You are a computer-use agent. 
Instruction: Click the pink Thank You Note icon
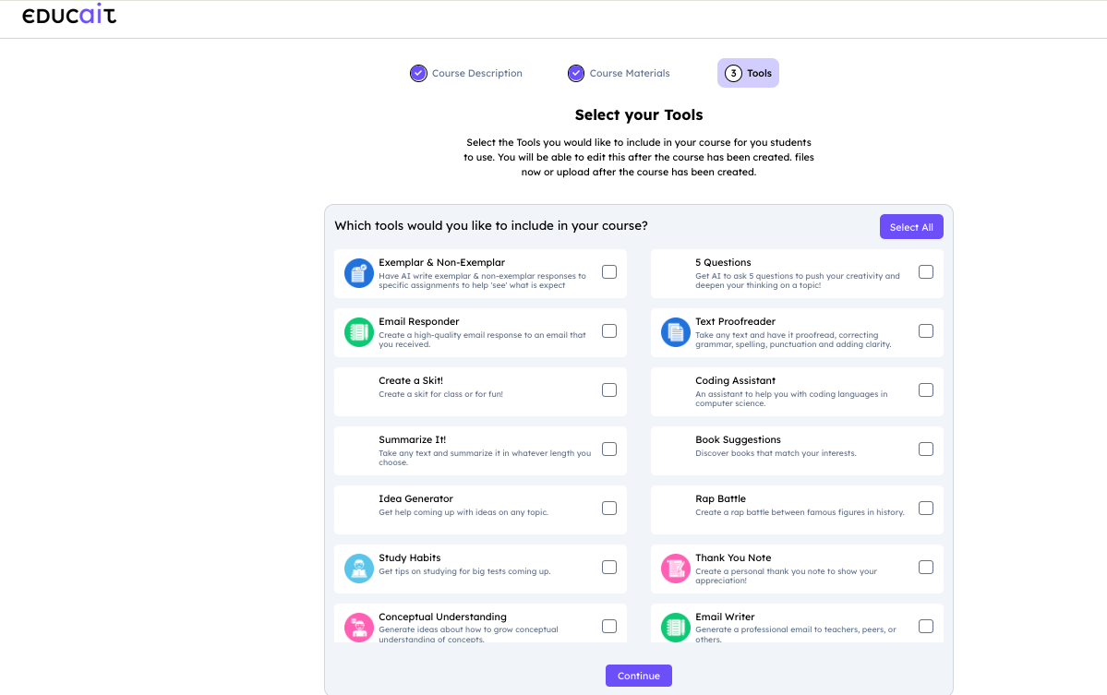(675, 569)
